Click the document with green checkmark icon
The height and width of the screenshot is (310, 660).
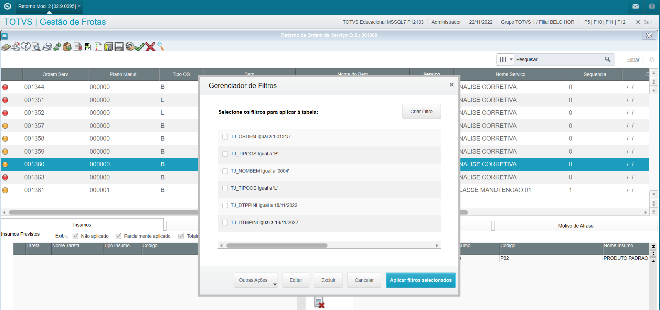88,47
